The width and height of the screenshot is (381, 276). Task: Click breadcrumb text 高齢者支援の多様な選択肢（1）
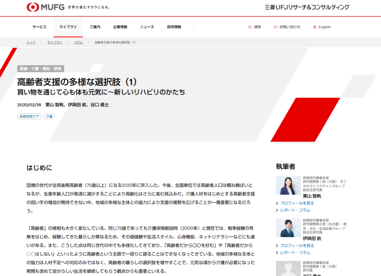click(115, 42)
